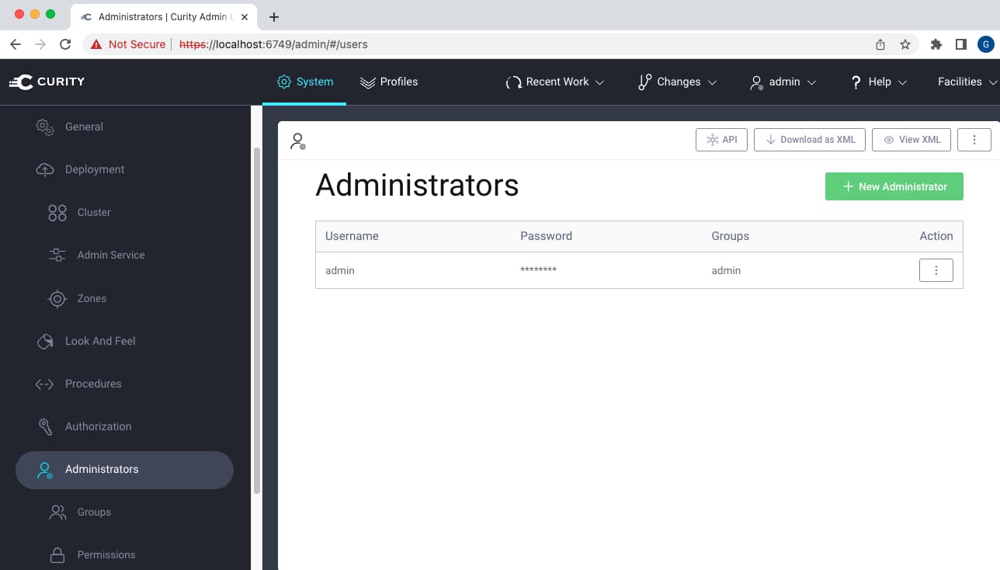
Task: Select the Deployment cloud icon in sidebar
Action: (45, 169)
